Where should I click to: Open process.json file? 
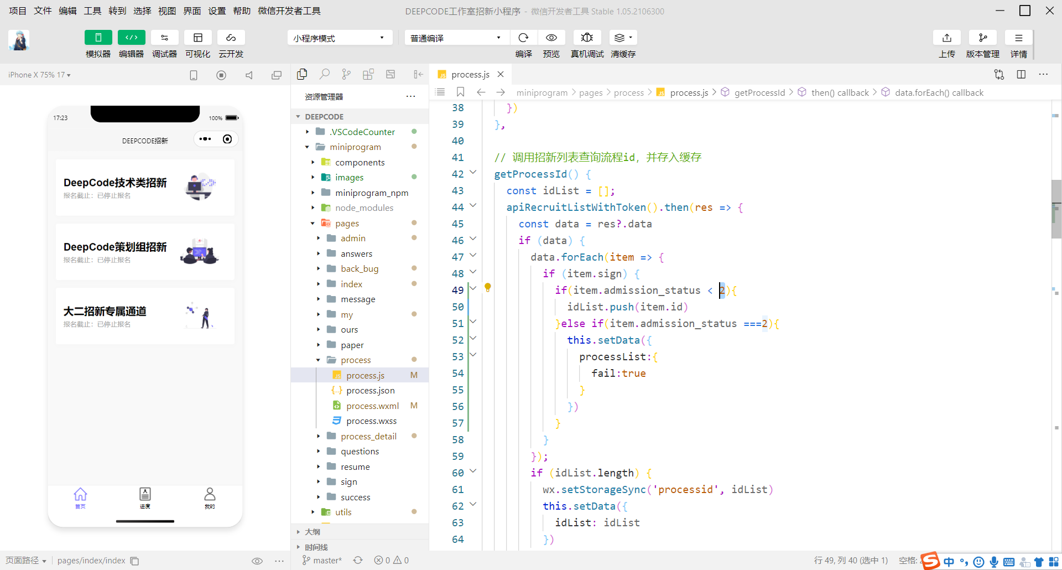coord(360,390)
